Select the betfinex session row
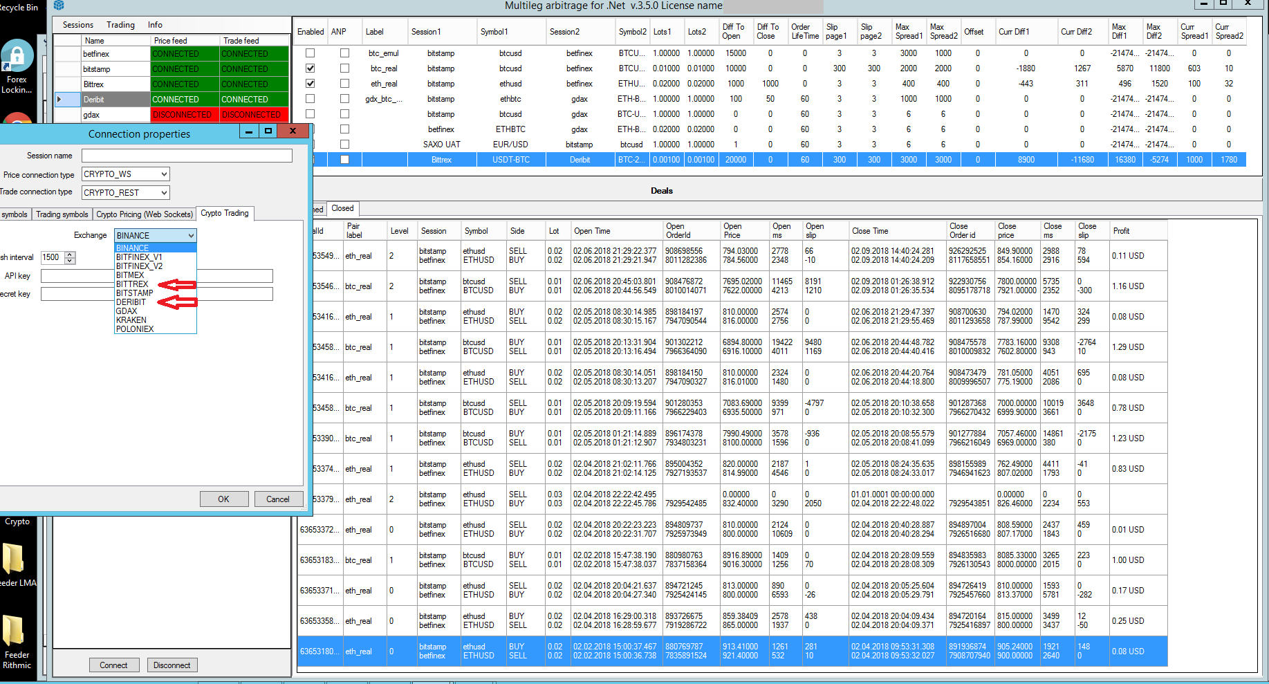Viewport: 1269px width, 684px height. pos(172,54)
